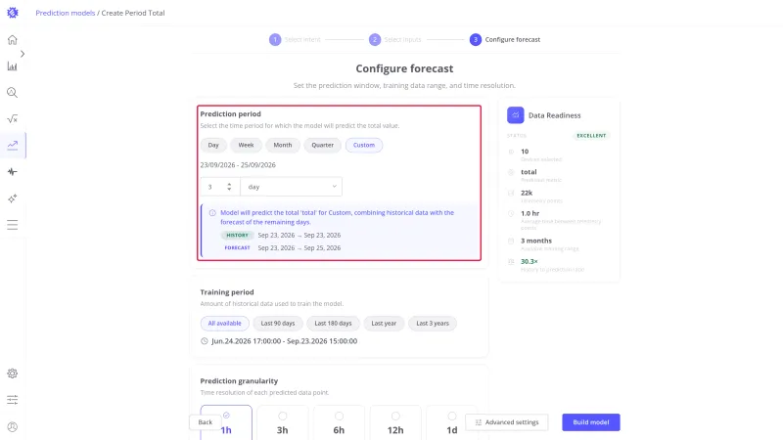
Task: Open the square root formula icon
Action: pyautogui.click(x=13, y=118)
